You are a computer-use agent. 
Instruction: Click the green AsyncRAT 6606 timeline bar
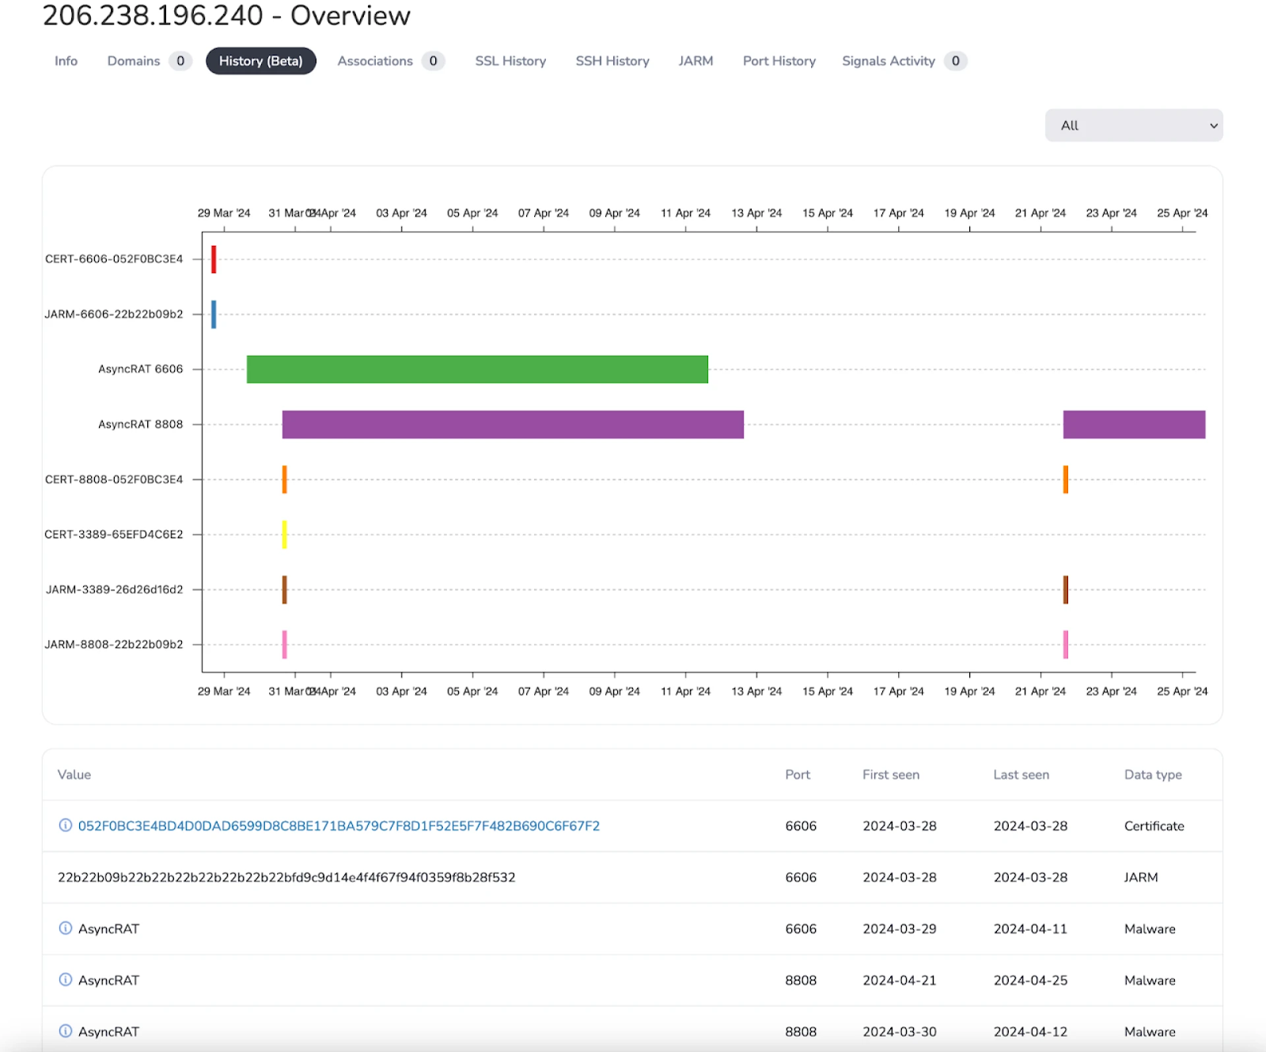click(x=477, y=369)
